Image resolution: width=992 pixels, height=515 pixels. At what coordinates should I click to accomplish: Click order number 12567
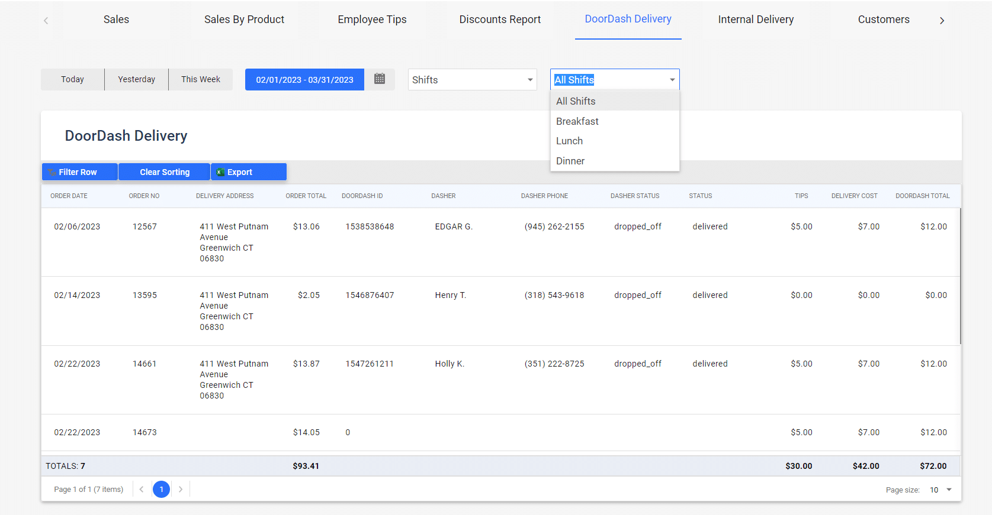tap(145, 226)
